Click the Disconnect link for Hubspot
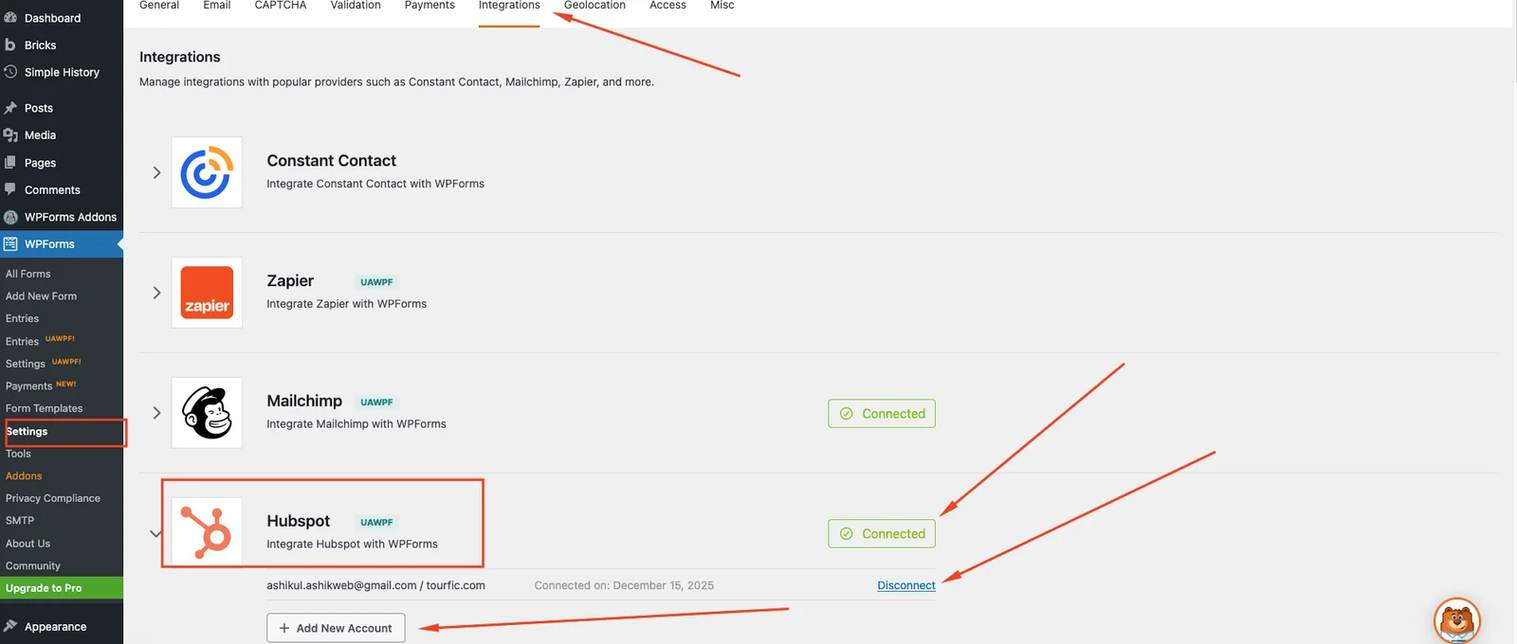Viewport: 1517px width, 644px height. (x=905, y=585)
